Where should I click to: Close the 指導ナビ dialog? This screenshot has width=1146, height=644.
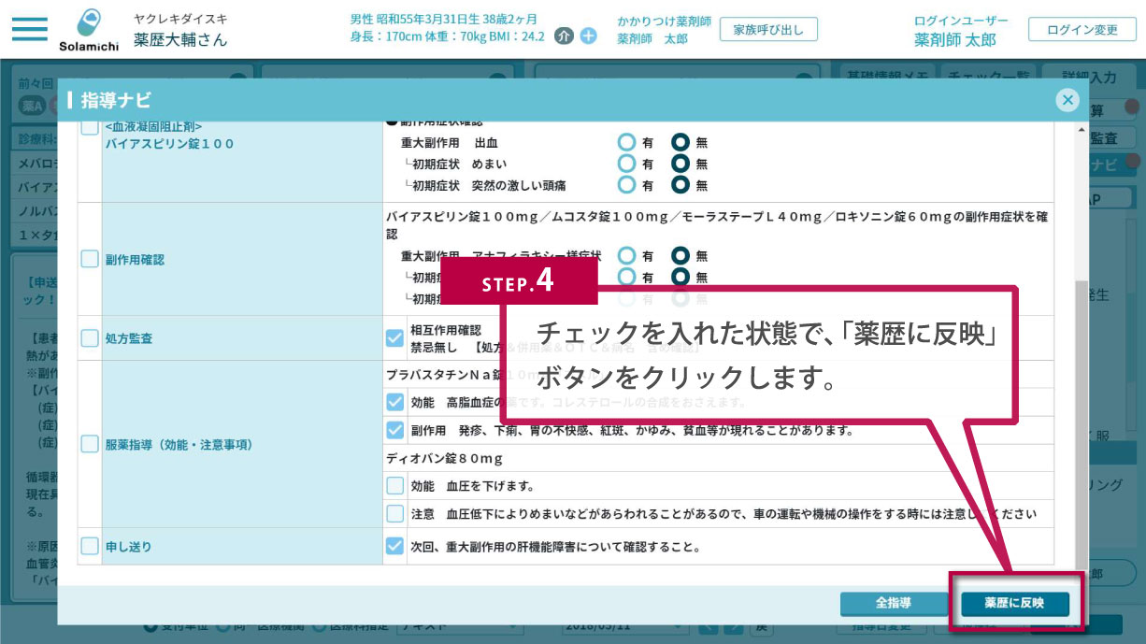click(1067, 100)
